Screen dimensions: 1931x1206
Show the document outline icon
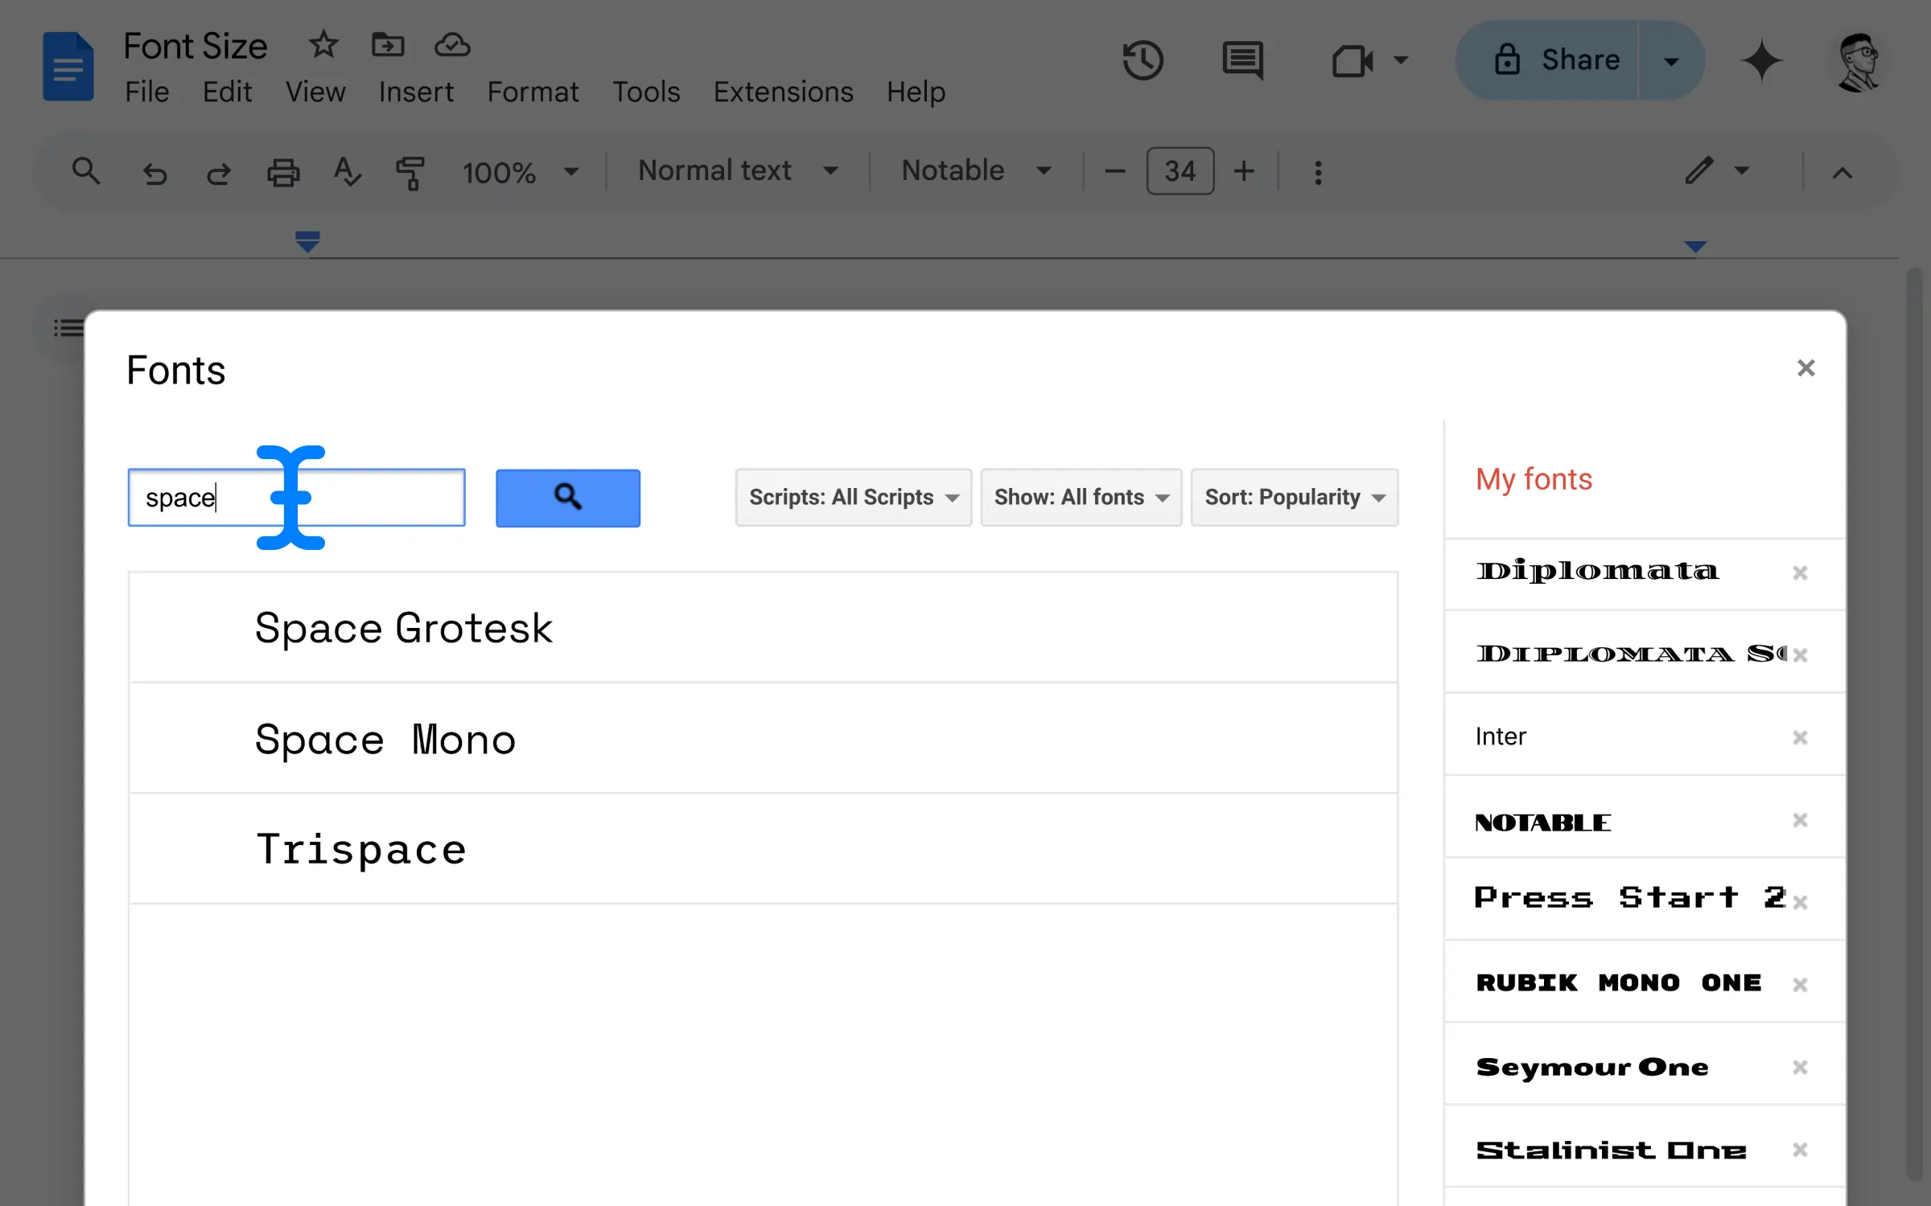coord(68,328)
